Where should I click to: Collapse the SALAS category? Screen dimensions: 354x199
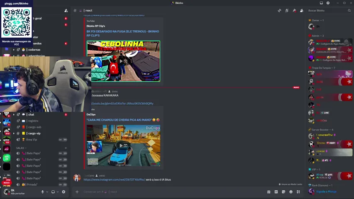coord(21,148)
